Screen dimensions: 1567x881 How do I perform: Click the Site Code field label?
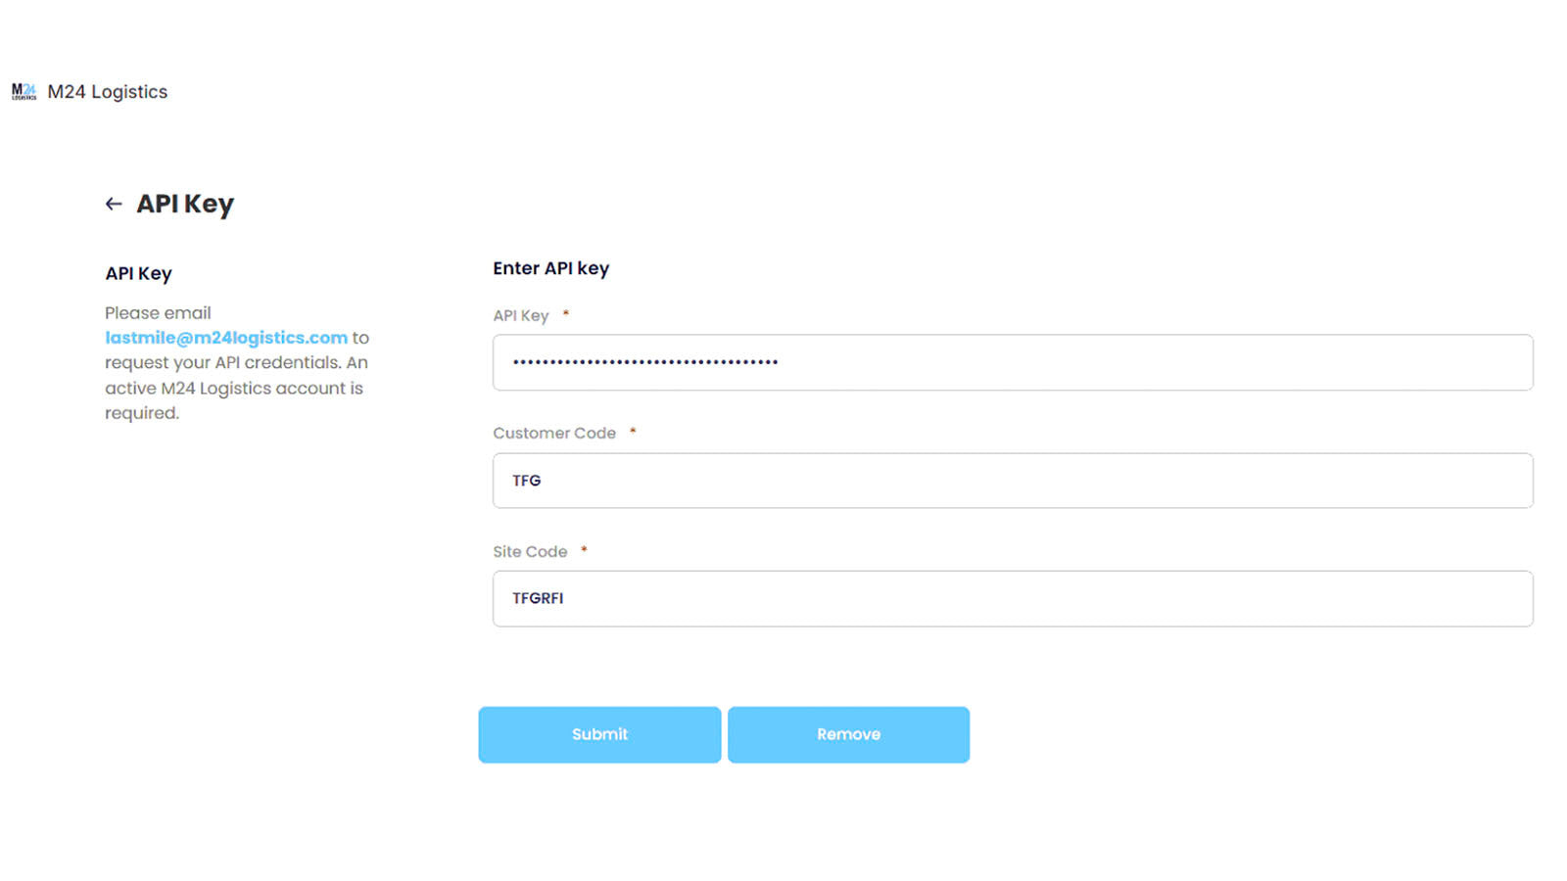[530, 551]
